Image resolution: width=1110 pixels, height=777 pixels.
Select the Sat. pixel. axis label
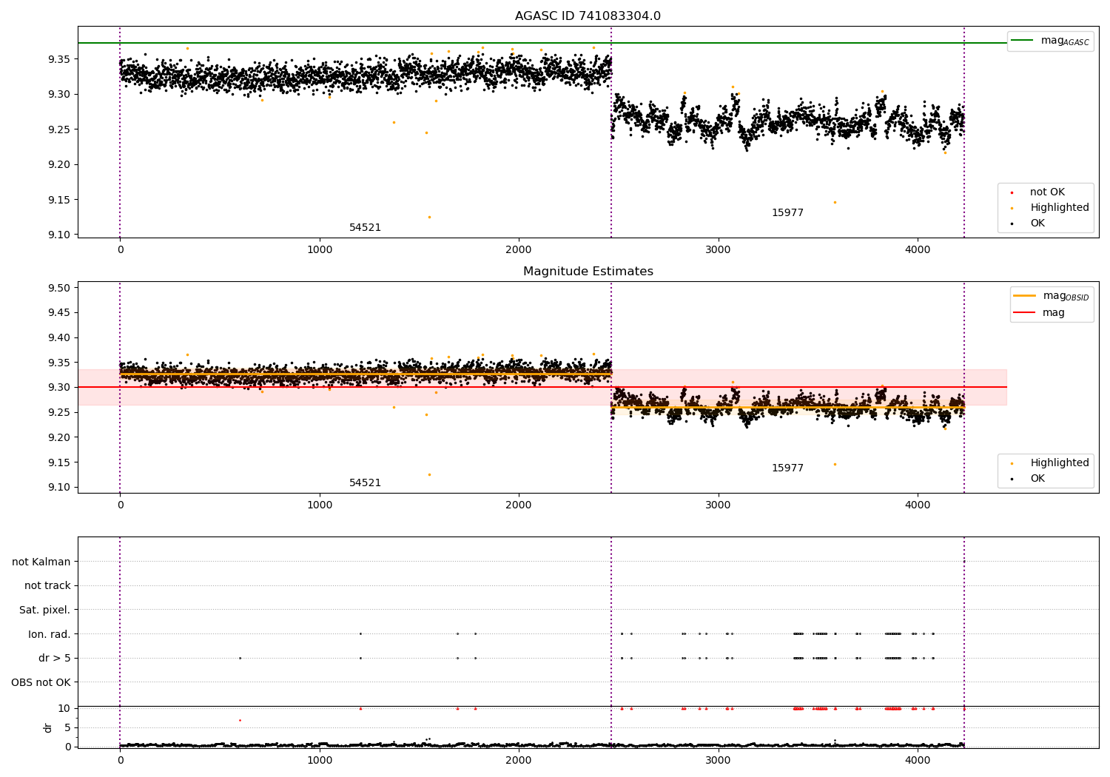(x=45, y=610)
